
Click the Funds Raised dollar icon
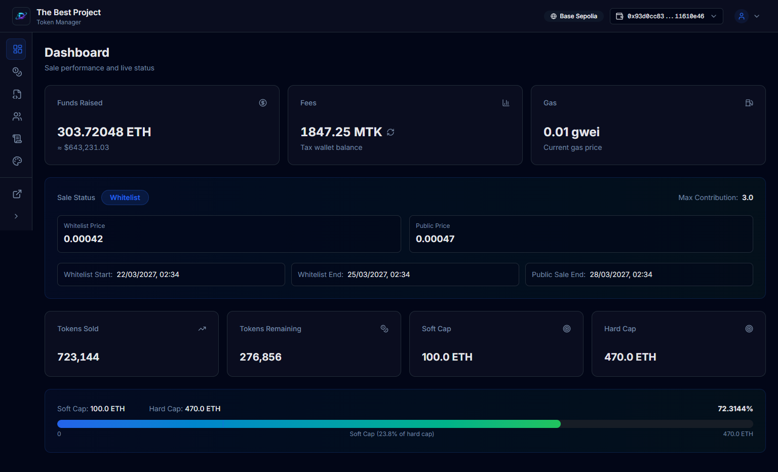(x=263, y=103)
